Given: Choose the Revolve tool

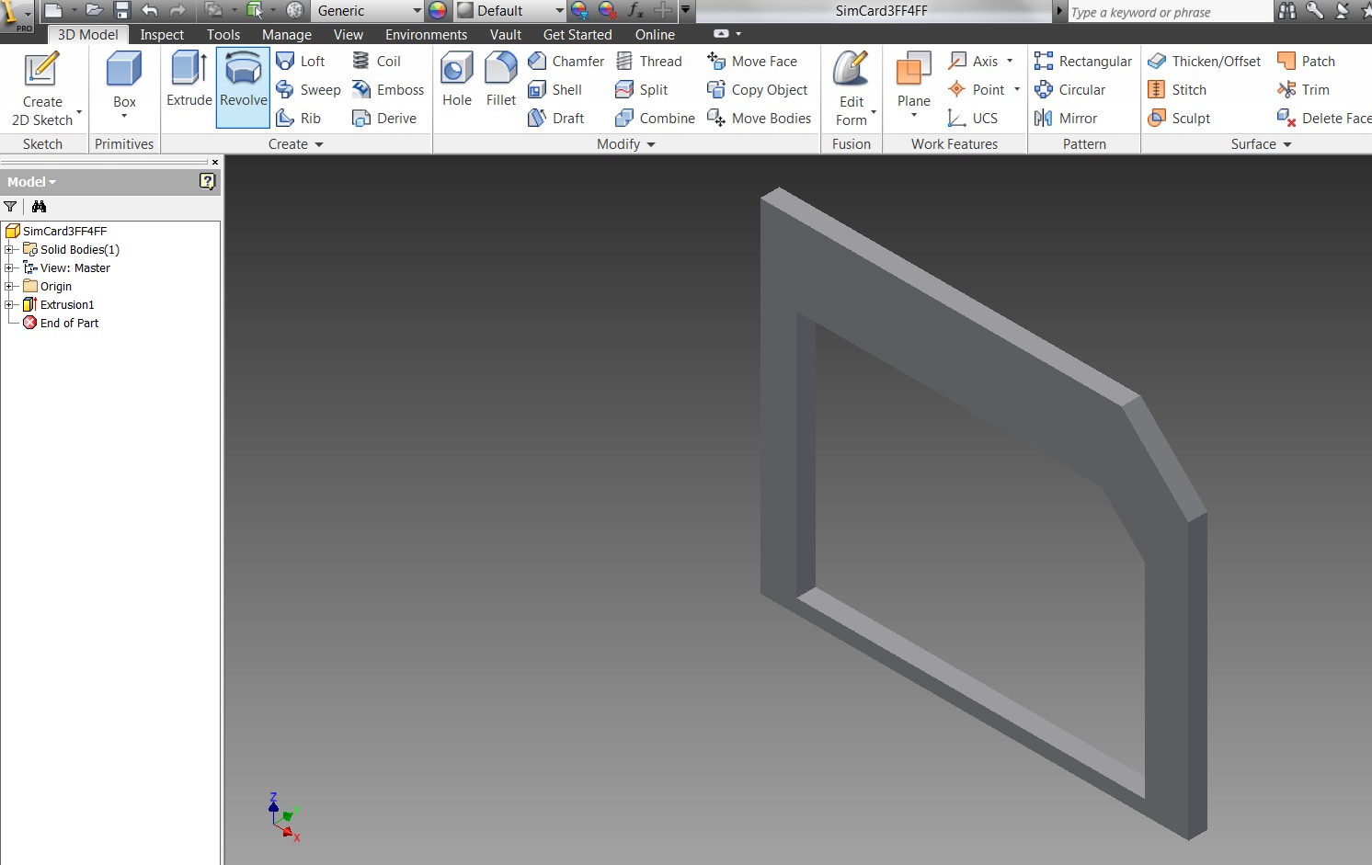Looking at the screenshot, I should pos(244,88).
